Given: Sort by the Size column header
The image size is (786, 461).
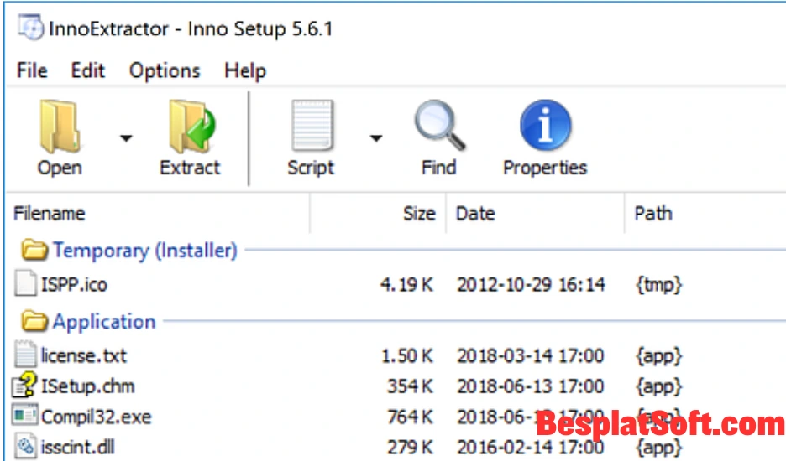Looking at the screenshot, I should tap(419, 213).
